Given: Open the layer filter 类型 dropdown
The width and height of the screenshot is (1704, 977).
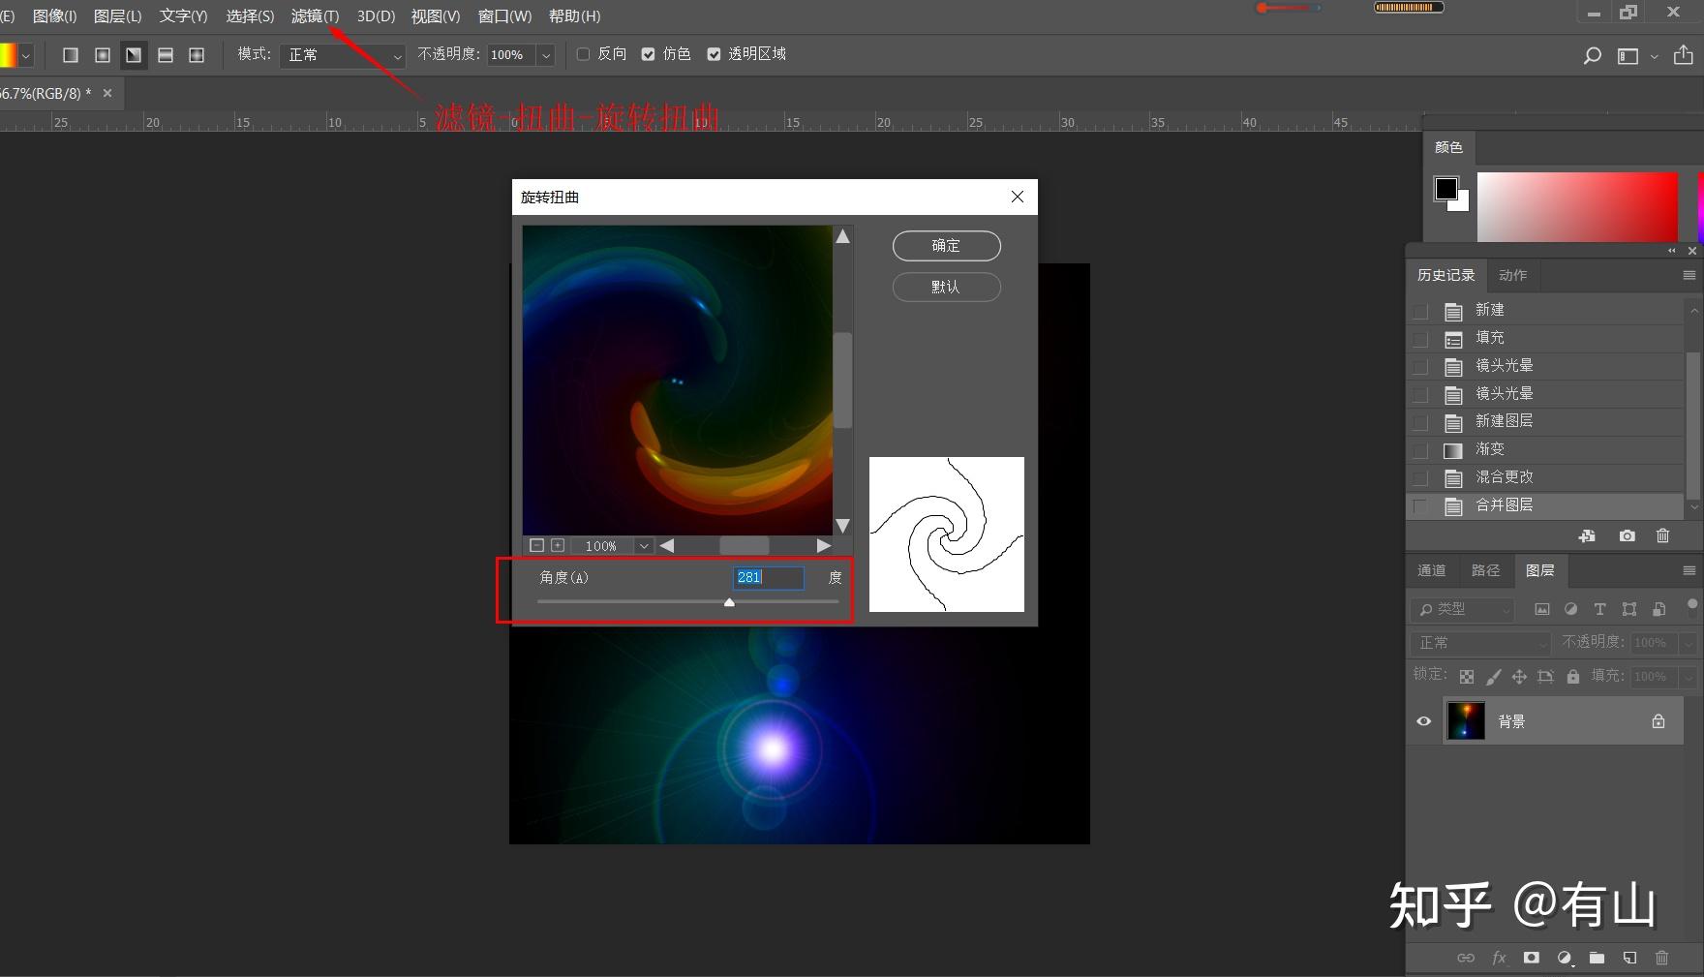Looking at the screenshot, I should click(x=1461, y=609).
